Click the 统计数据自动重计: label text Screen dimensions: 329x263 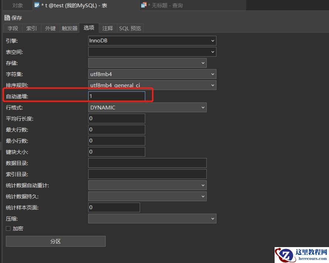(27, 185)
